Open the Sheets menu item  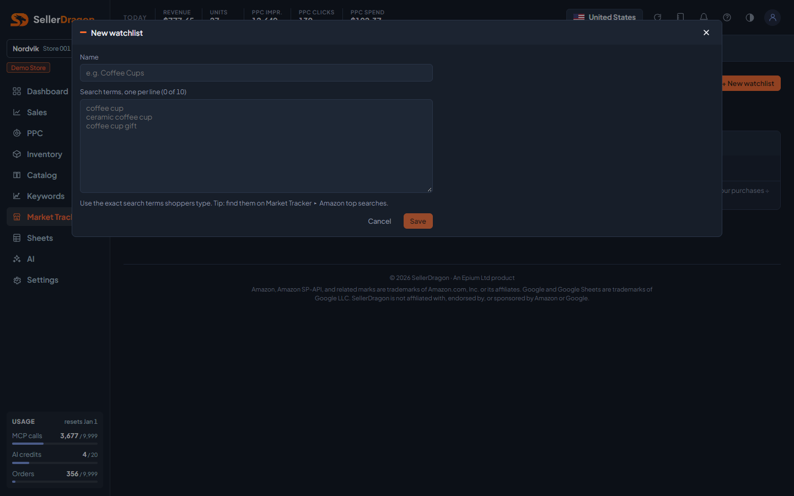click(40, 238)
